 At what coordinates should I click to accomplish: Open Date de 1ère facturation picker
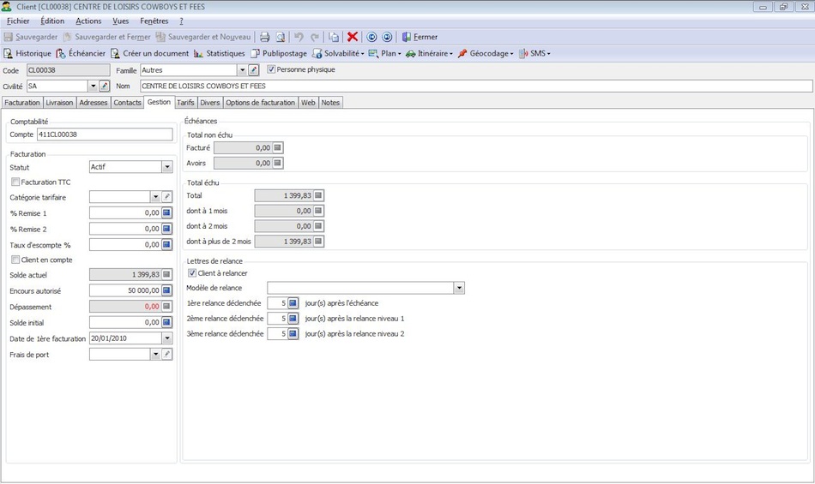point(166,338)
